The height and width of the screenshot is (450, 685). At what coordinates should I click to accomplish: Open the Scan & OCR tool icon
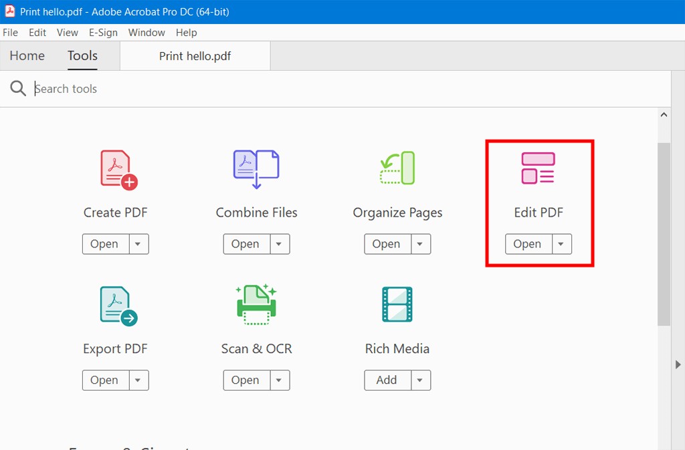tap(256, 305)
